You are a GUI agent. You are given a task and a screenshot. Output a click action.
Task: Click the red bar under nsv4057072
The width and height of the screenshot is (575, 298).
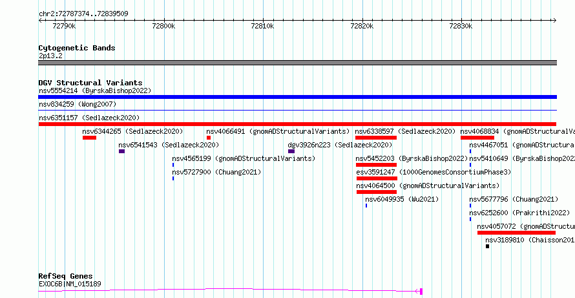[516, 233]
